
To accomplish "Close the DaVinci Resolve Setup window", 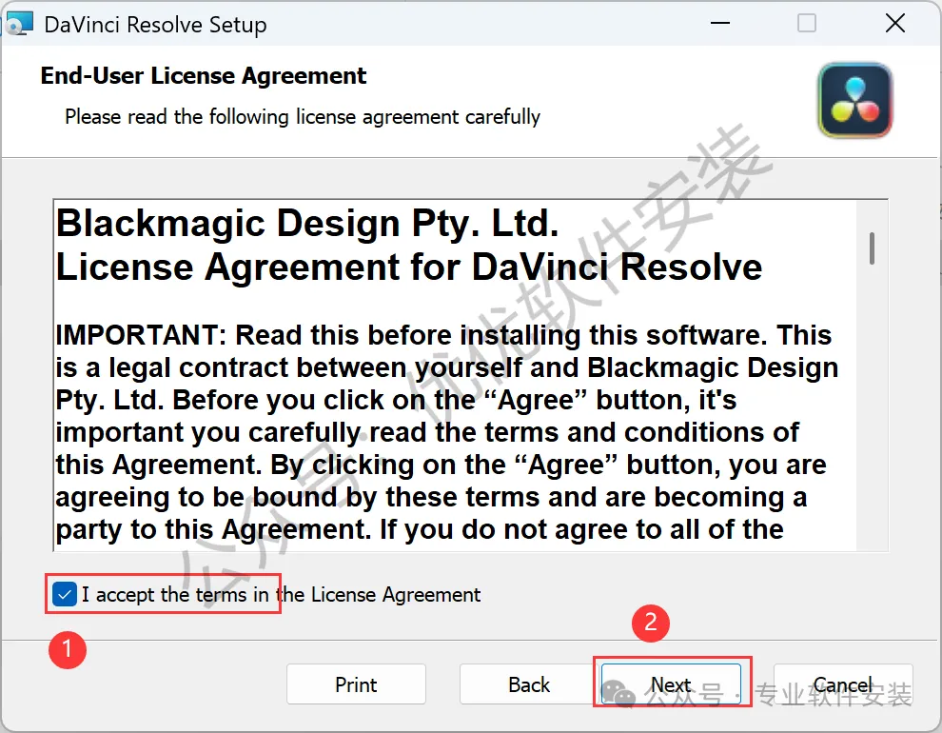I will pos(895,24).
